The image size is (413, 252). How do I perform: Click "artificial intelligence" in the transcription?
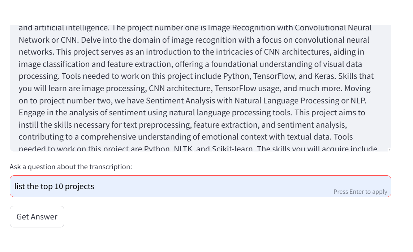[67, 28]
